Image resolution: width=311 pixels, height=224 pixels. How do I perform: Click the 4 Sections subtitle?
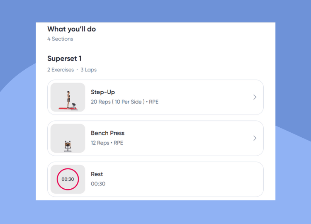coord(60,39)
